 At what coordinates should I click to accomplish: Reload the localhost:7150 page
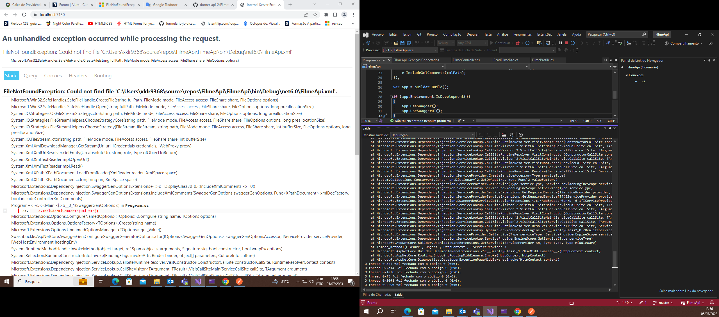point(24,15)
